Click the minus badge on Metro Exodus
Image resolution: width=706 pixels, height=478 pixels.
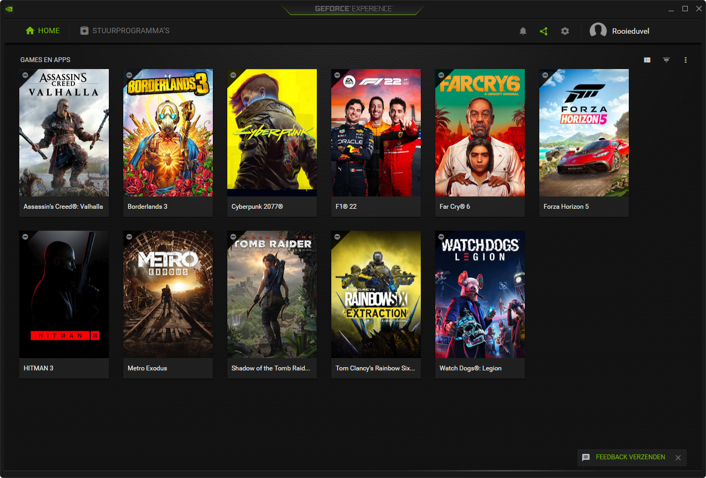pyautogui.click(x=129, y=237)
